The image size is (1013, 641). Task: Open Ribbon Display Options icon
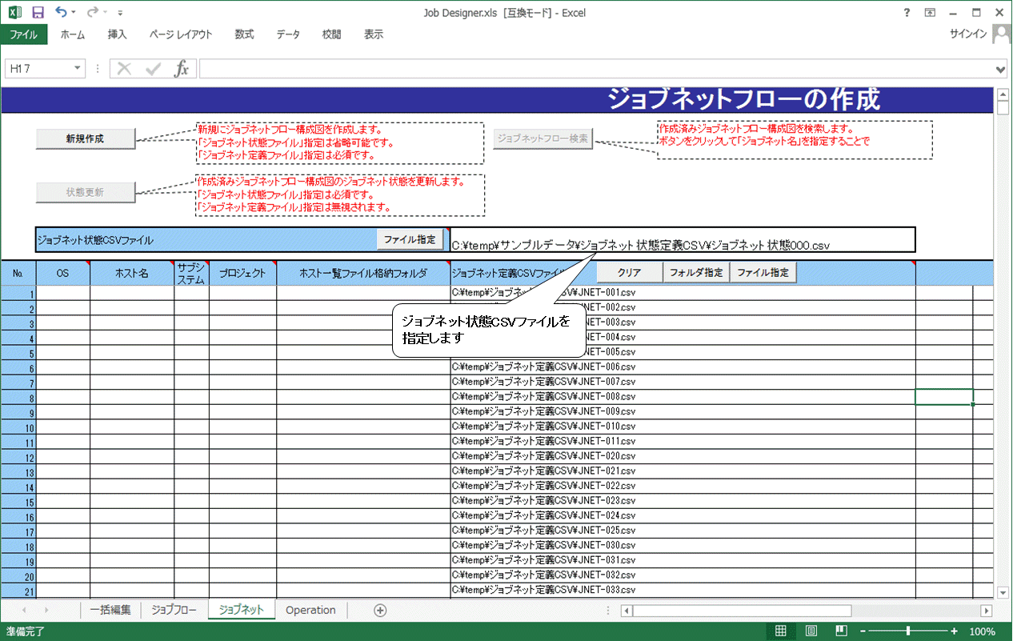[x=930, y=13]
